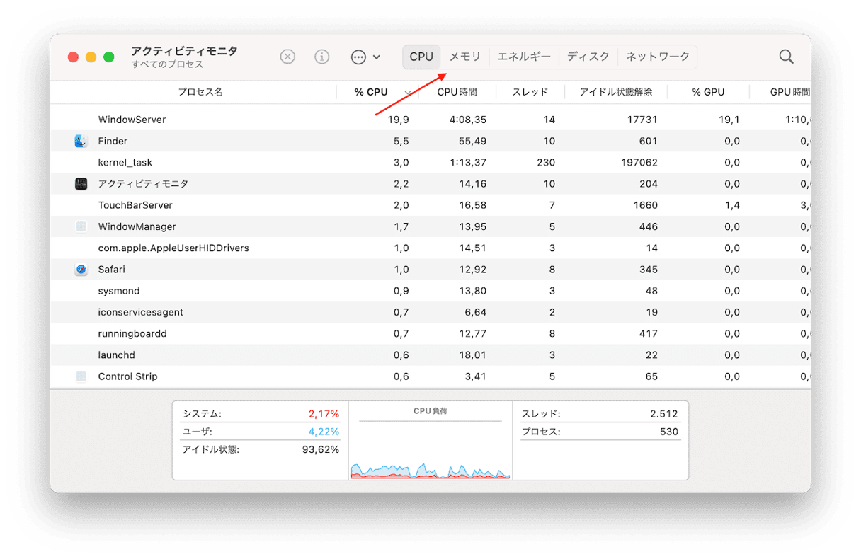Select the Finder app icon
Viewport: 861px width, 559px height.
pyautogui.click(x=81, y=141)
